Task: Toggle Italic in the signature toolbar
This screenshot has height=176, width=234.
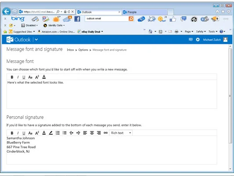Action: 18,133
